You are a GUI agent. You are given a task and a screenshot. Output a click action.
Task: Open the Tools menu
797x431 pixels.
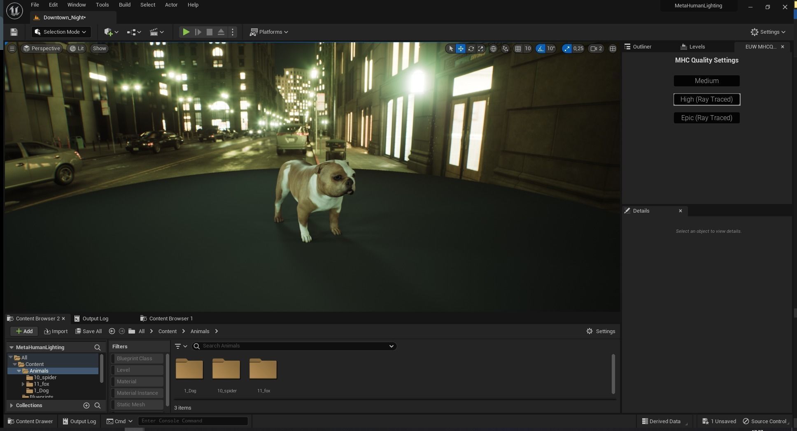point(102,5)
